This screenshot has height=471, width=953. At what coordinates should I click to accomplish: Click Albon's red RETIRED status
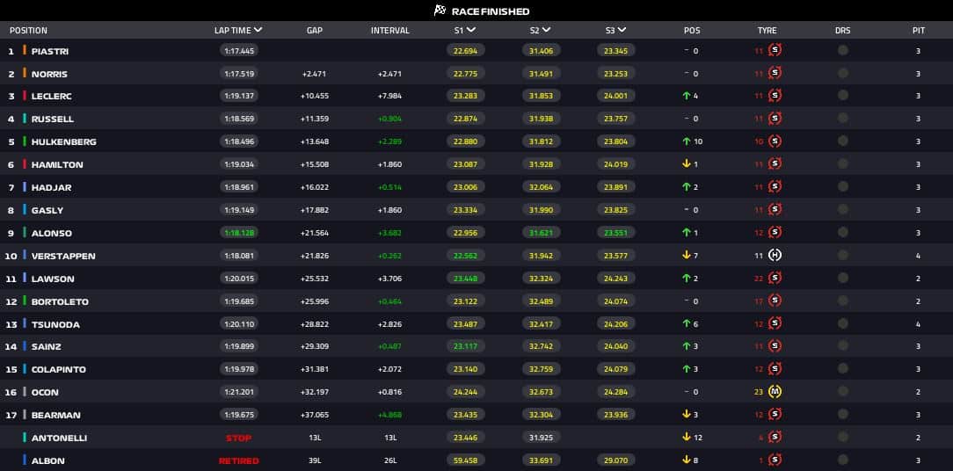pos(239,460)
